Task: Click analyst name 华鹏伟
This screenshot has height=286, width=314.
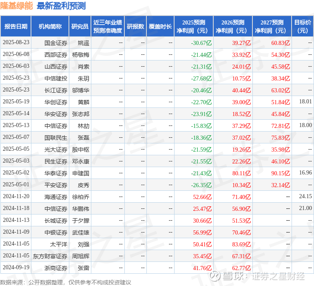Action: (81, 209)
